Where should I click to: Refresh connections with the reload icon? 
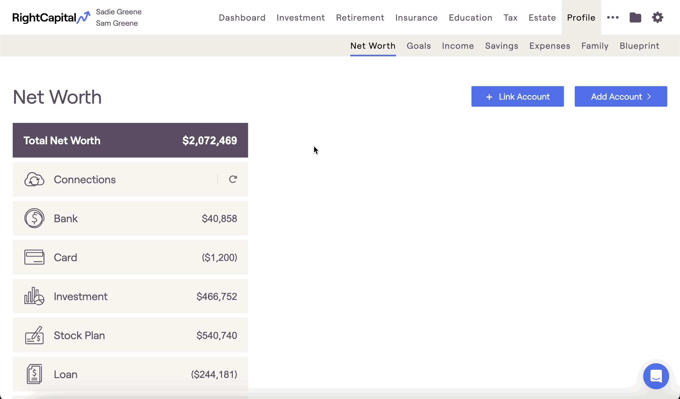pyautogui.click(x=233, y=179)
